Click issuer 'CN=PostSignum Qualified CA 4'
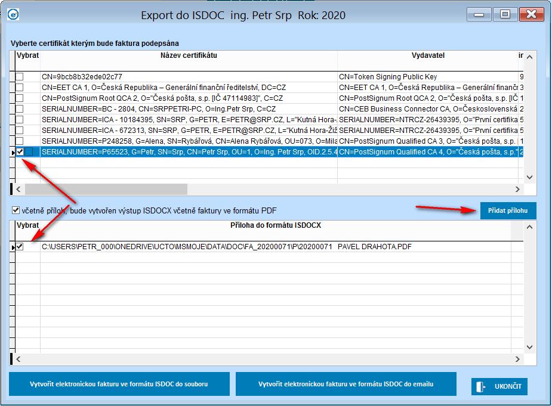 pyautogui.click(x=428, y=152)
